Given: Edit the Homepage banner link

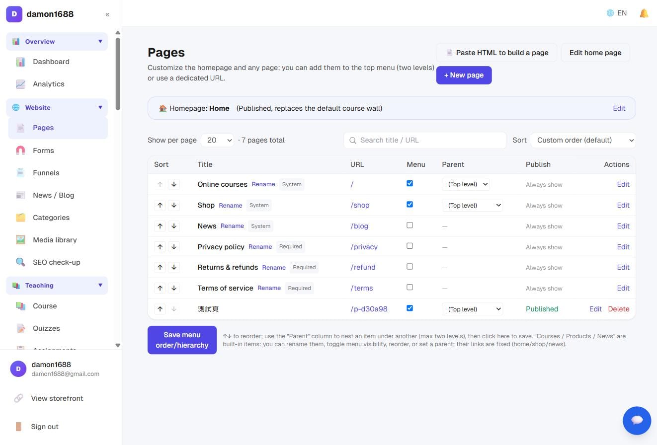Looking at the screenshot, I should (619, 108).
